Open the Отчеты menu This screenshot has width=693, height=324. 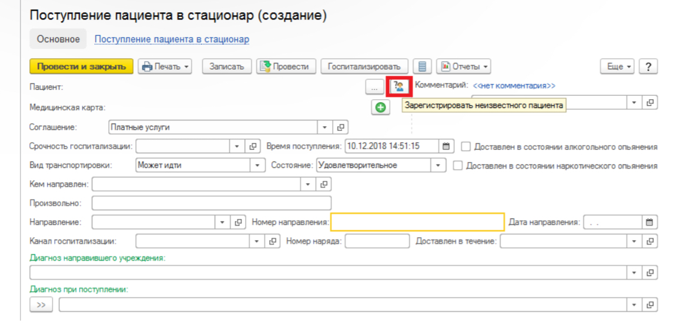pyautogui.click(x=464, y=67)
